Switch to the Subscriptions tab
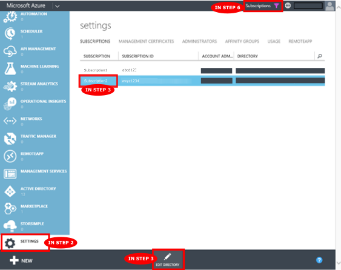The image size is (341, 270). pos(95,41)
